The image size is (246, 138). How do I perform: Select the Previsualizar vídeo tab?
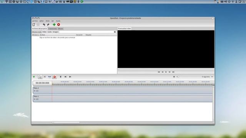(x=125, y=29)
